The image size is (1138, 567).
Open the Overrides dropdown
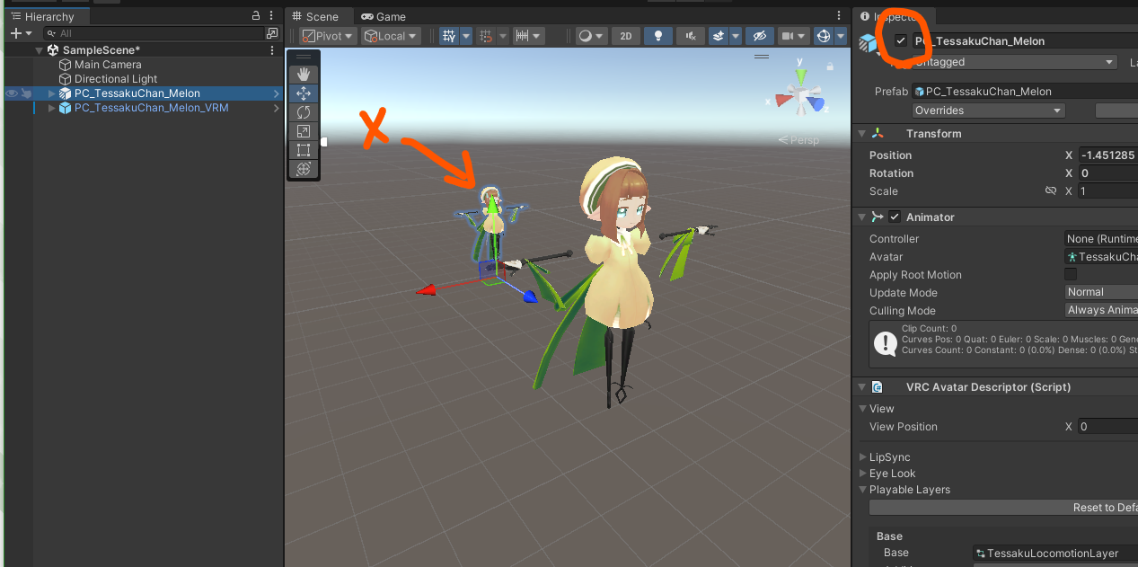click(988, 111)
